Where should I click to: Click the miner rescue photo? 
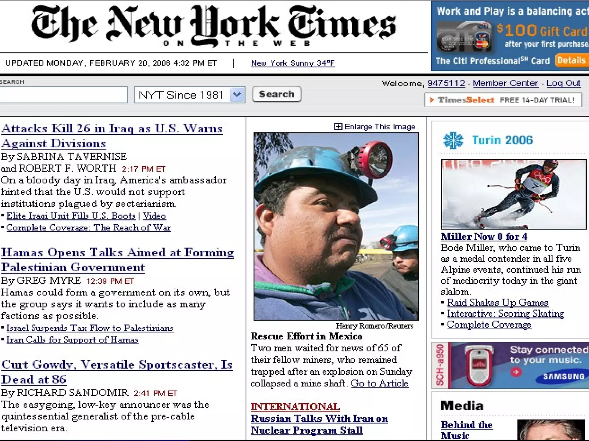pyautogui.click(x=336, y=226)
